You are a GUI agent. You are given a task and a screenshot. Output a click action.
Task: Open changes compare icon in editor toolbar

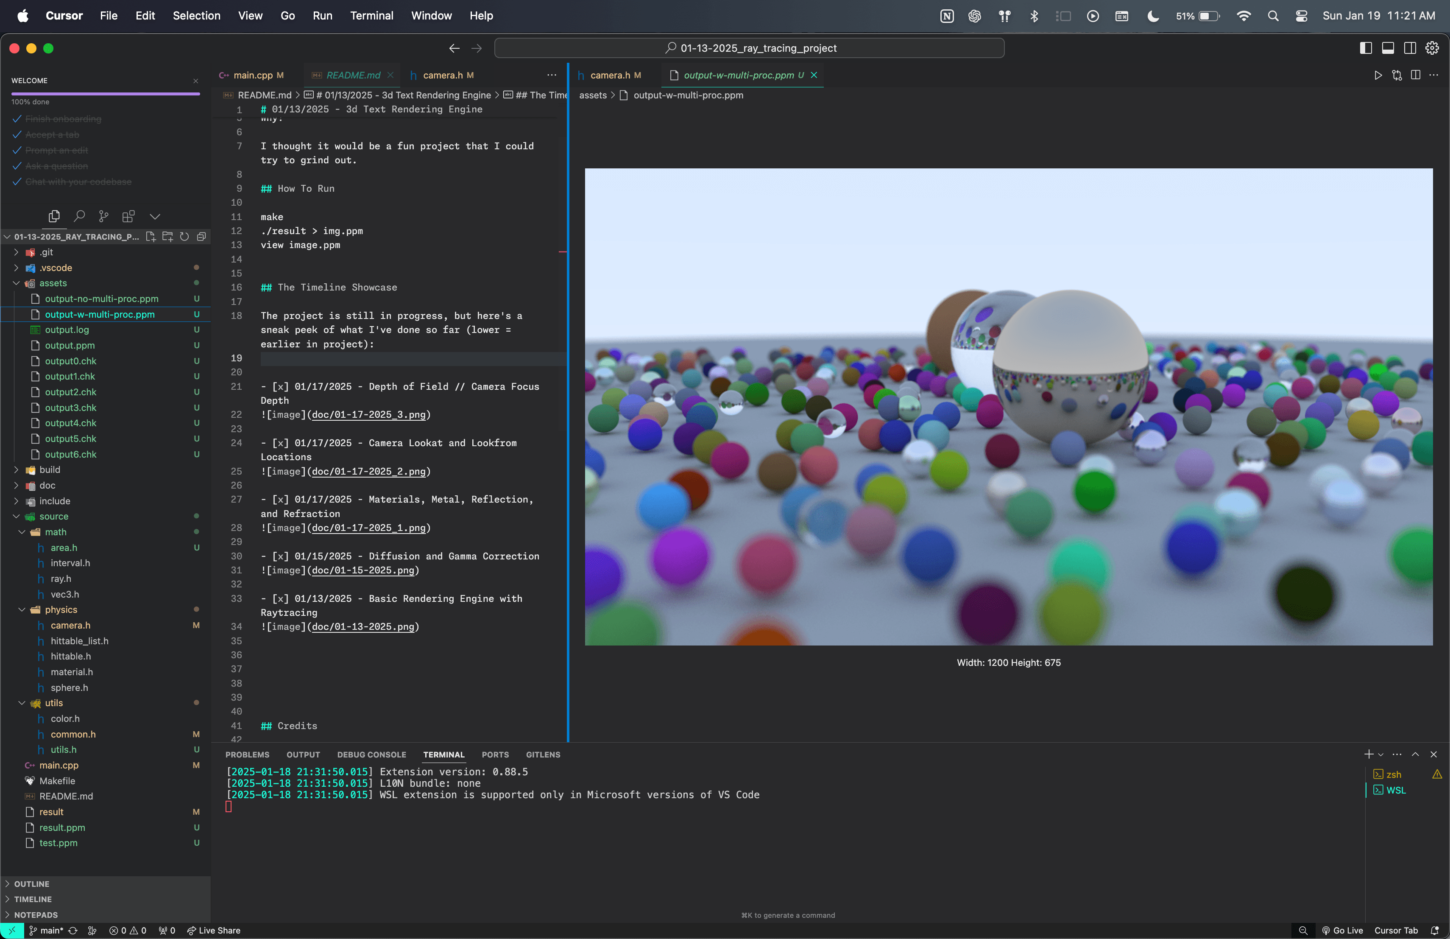[x=1397, y=75]
